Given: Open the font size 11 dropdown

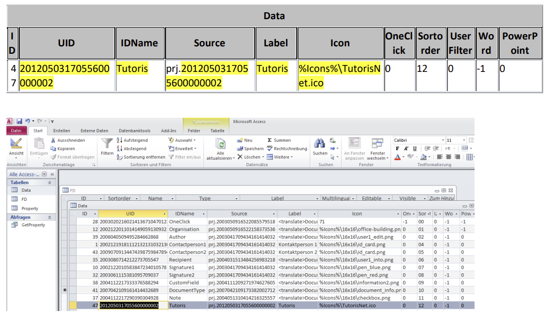Looking at the screenshot, I should (x=463, y=140).
